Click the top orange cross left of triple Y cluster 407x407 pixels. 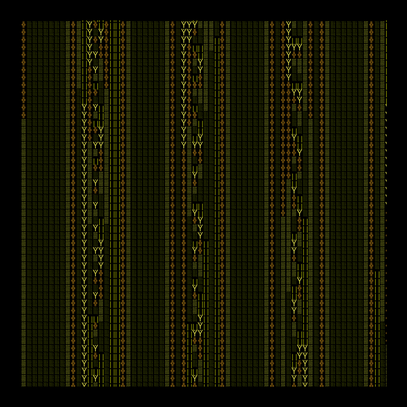point(172,25)
